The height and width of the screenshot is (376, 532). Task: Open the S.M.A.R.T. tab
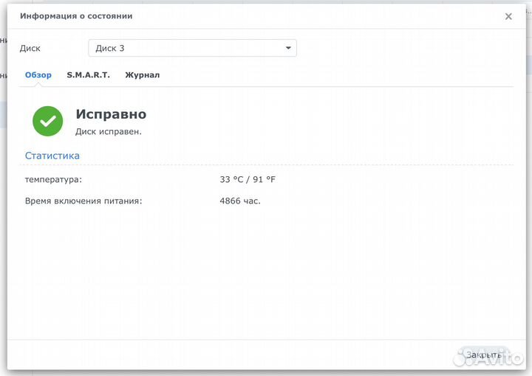coord(88,75)
